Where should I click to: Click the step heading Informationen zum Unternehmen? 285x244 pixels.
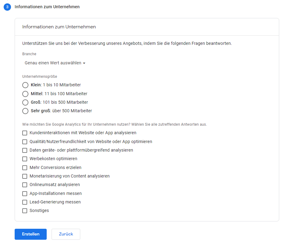[x=47, y=7]
